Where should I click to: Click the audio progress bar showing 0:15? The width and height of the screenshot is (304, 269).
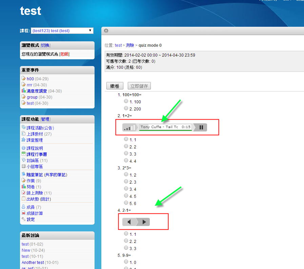coord(165,127)
